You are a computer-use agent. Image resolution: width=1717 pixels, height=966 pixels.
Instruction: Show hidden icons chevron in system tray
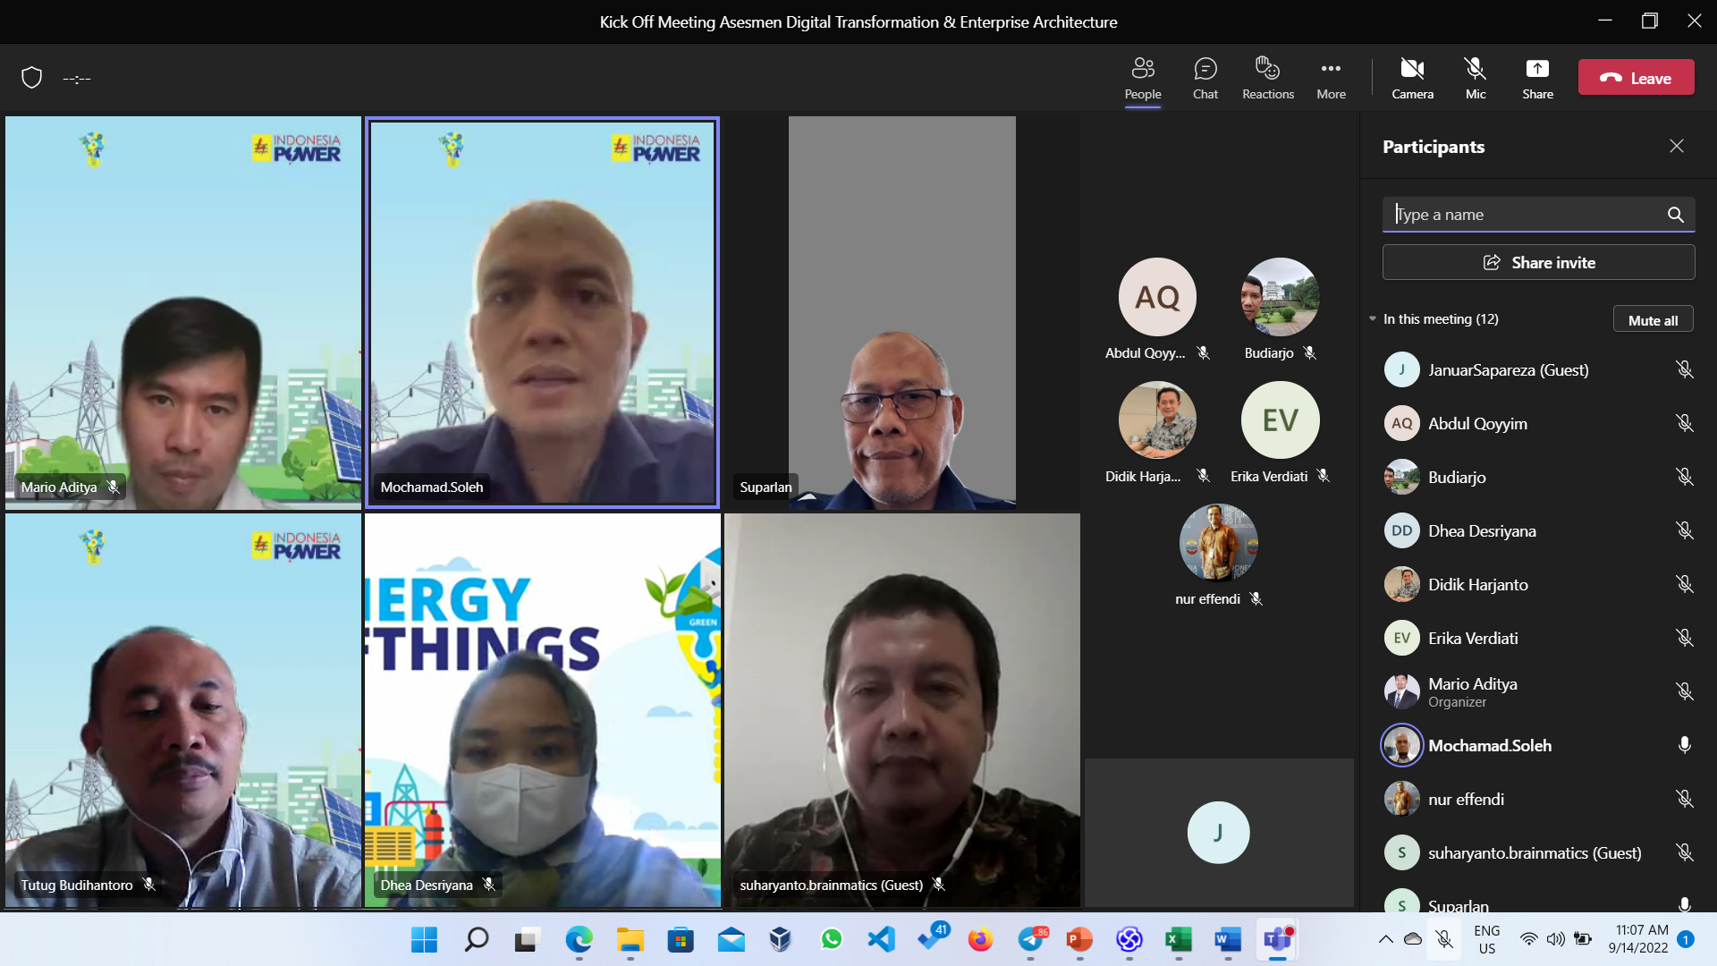pyautogui.click(x=1385, y=939)
